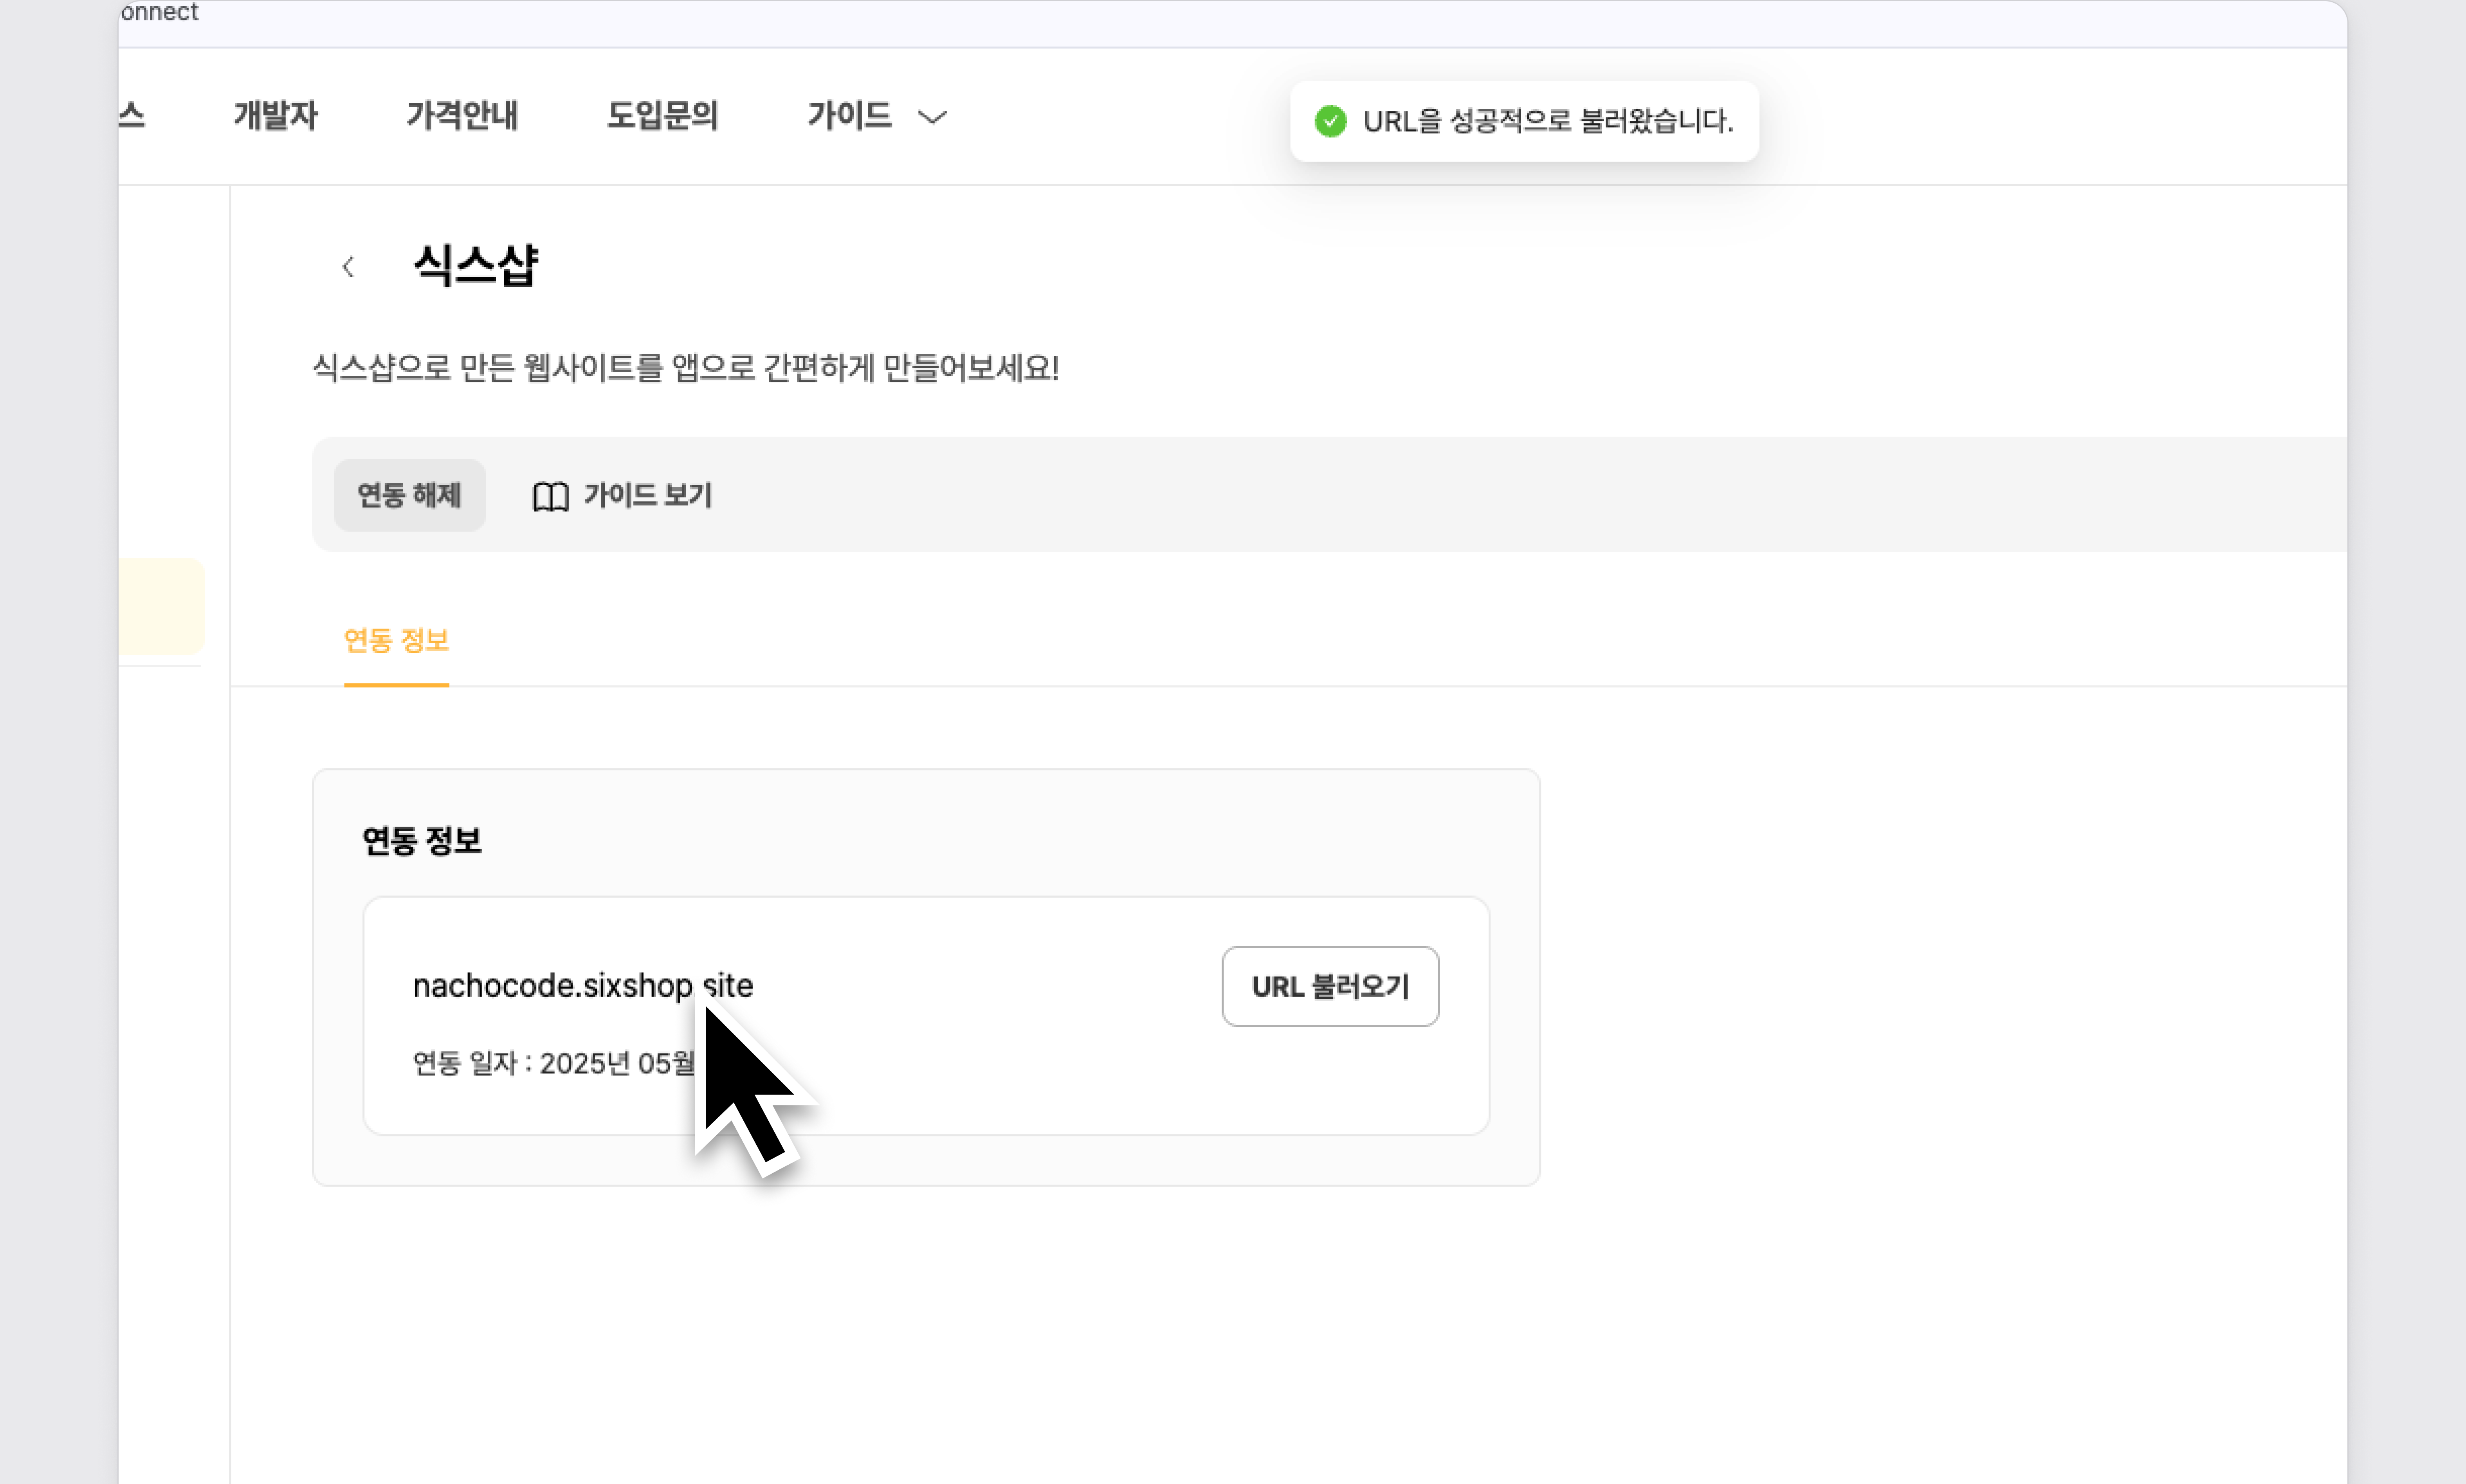2466x1484 pixels.
Task: Click the back chevron beside 식스샵 title
Action: click(348, 267)
